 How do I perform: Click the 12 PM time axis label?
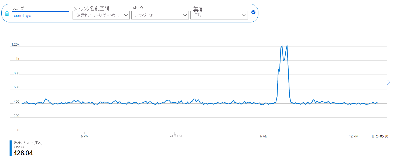(x=353, y=136)
